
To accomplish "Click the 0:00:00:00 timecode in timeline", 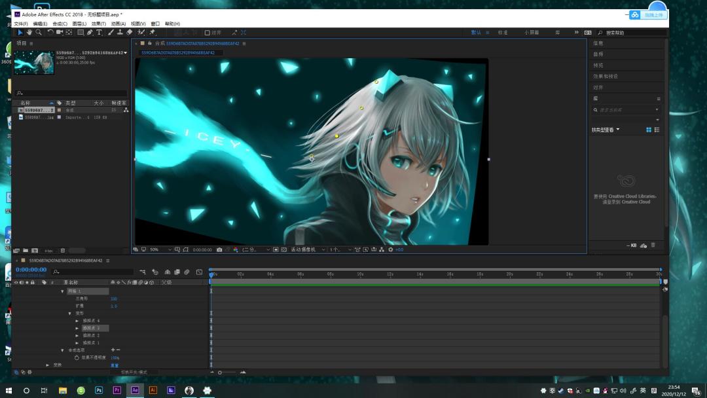I will [x=31, y=270].
